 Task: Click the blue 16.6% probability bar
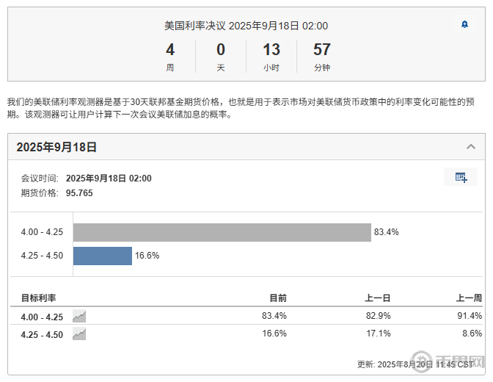tap(102, 256)
